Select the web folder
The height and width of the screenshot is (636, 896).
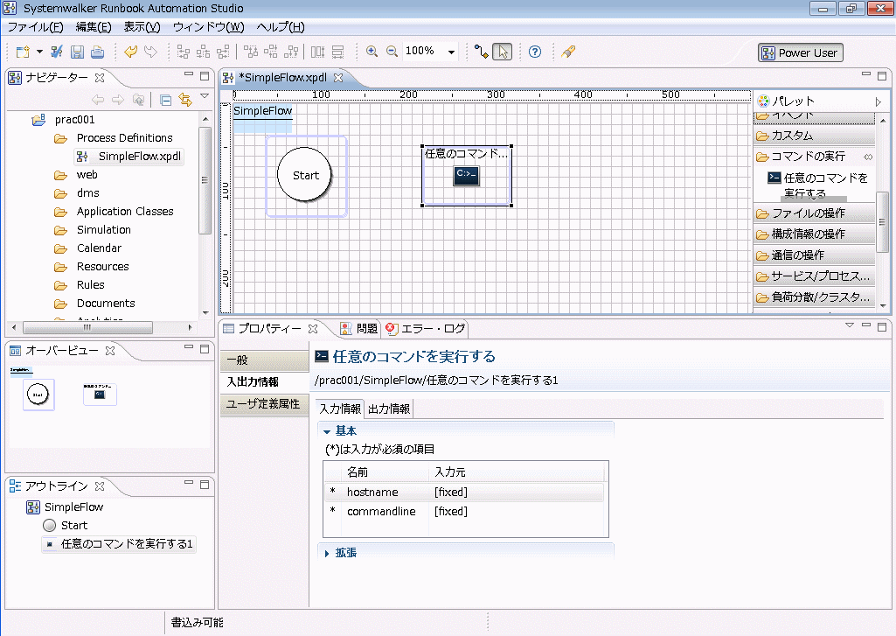[x=87, y=174]
